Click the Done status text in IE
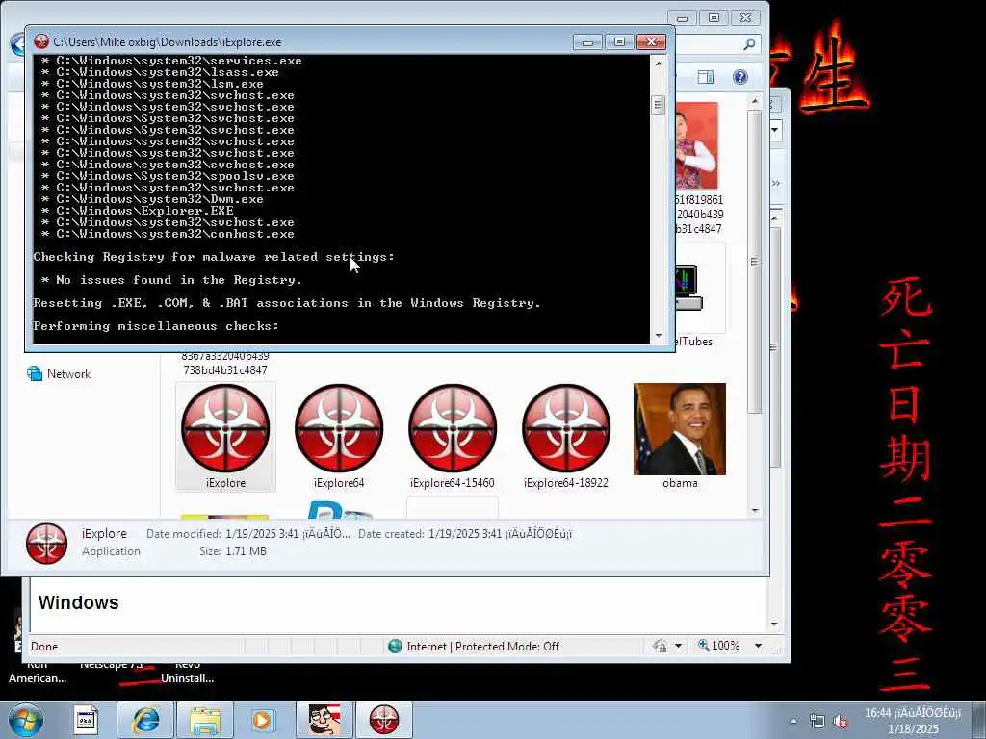The width and height of the screenshot is (986, 739). [x=44, y=647]
